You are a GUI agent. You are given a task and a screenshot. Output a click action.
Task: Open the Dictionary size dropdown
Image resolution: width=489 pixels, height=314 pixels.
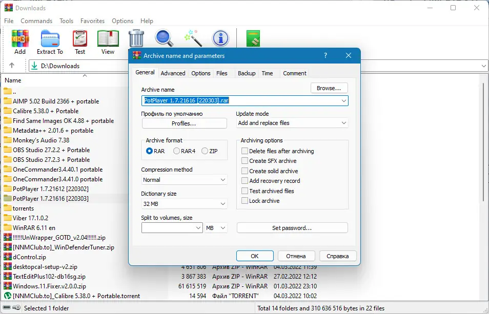coord(184,204)
